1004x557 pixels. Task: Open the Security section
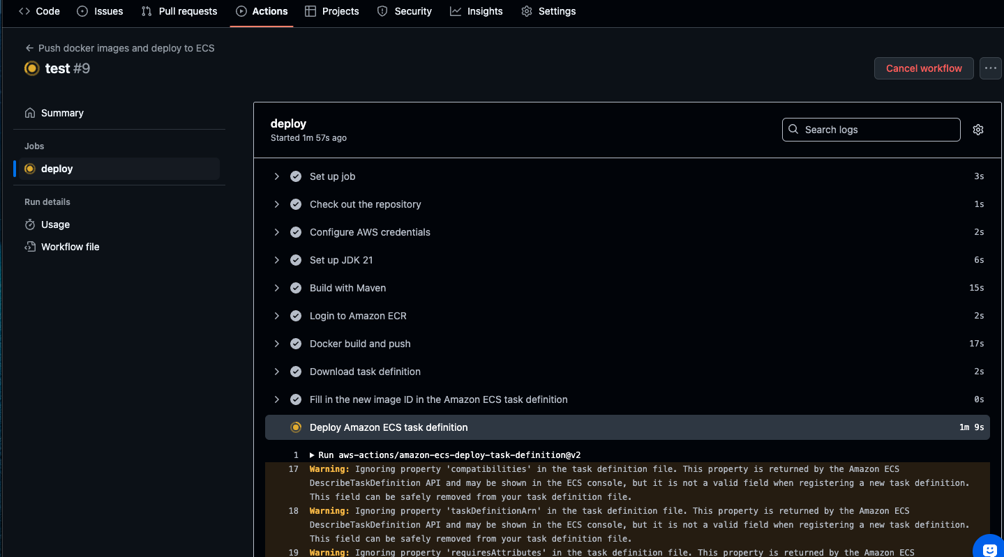tap(404, 11)
